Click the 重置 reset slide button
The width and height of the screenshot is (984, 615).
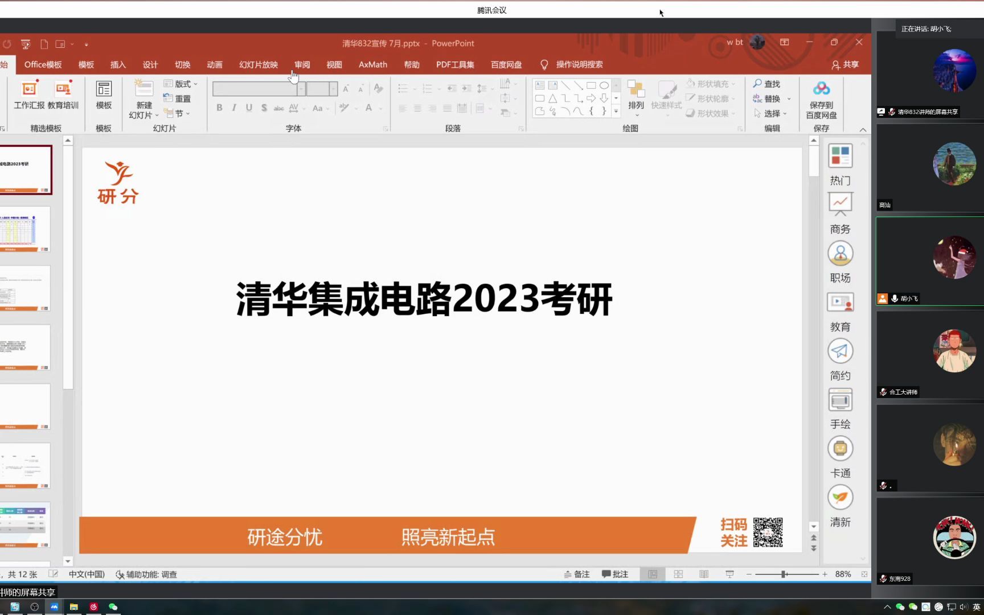177,99
